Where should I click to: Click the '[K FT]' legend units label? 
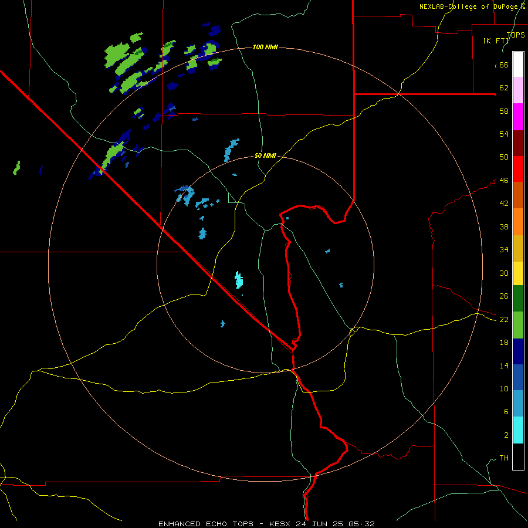point(496,40)
